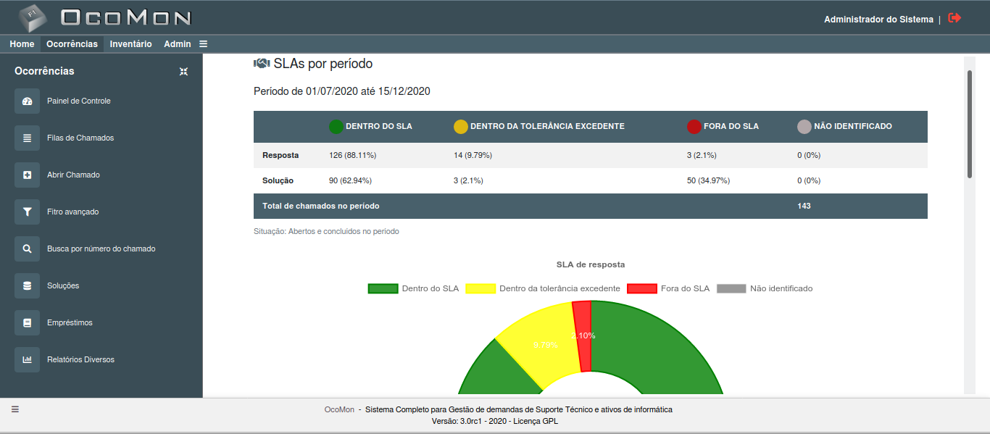The width and height of the screenshot is (990, 434).
Task: Open the Inventário menu
Action: [131, 44]
